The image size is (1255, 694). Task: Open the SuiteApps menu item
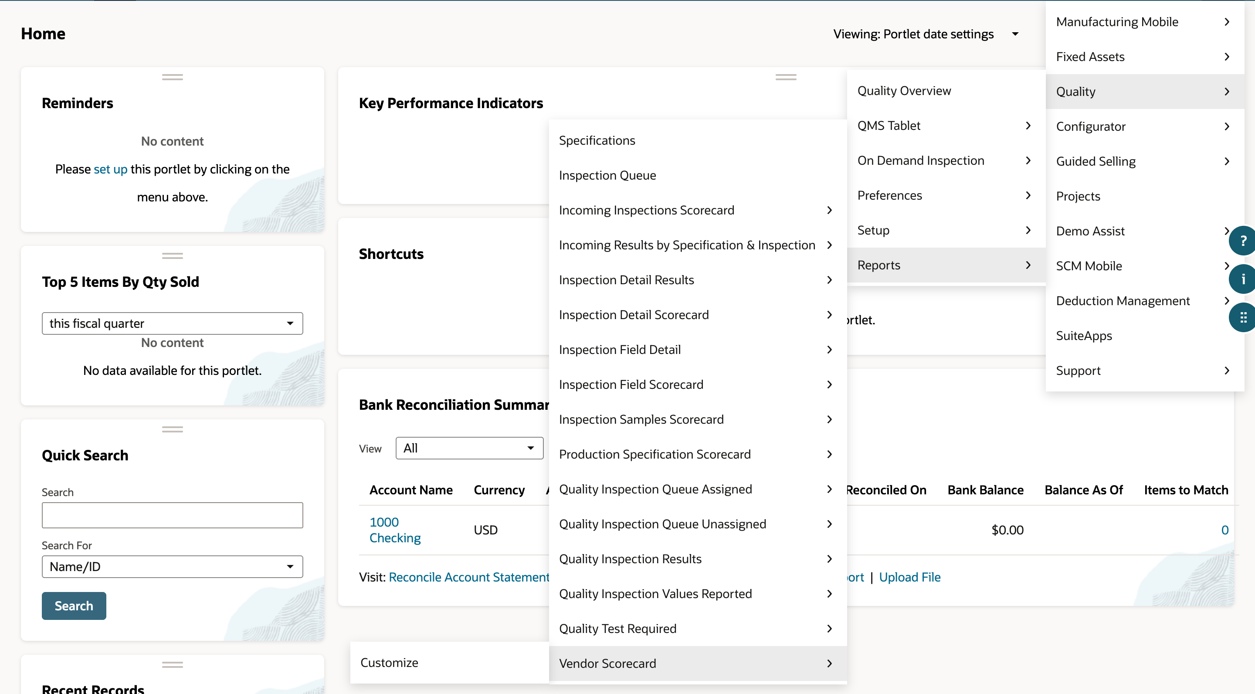click(x=1145, y=336)
